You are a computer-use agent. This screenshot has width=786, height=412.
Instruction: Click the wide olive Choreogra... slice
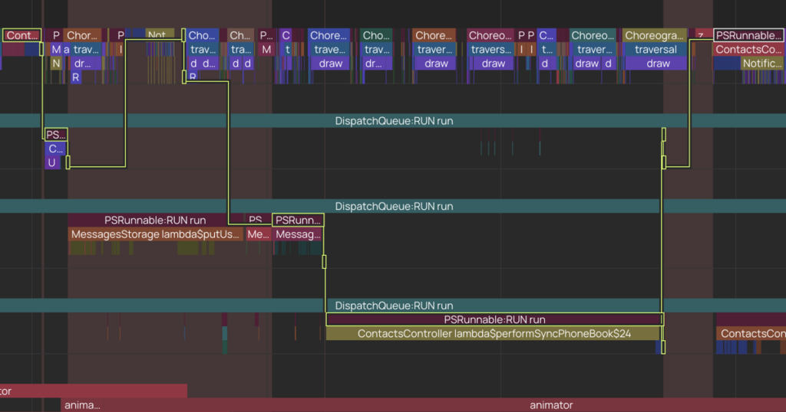point(655,35)
